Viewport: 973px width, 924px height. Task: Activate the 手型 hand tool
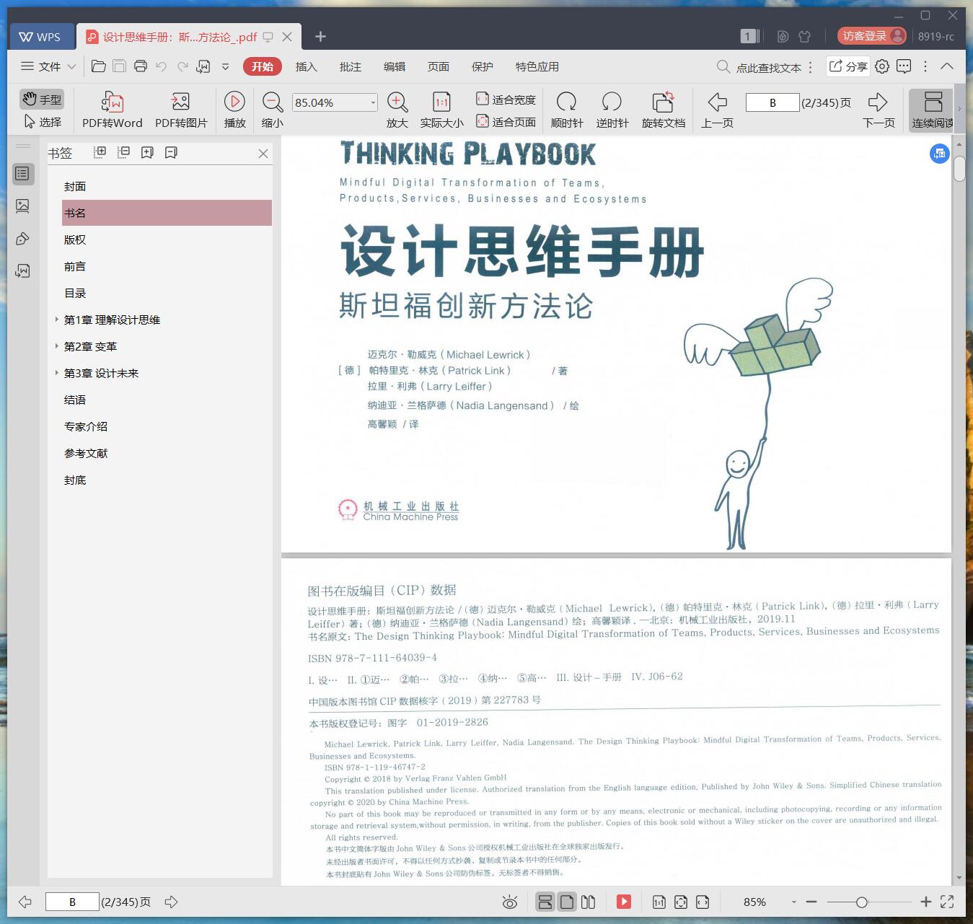pyautogui.click(x=42, y=100)
